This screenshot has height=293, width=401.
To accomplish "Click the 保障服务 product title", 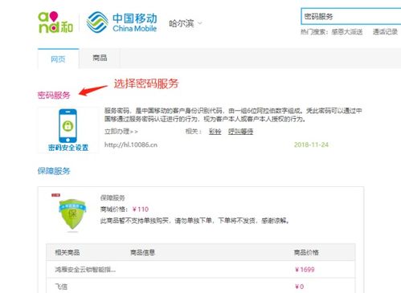I will coord(113,198).
